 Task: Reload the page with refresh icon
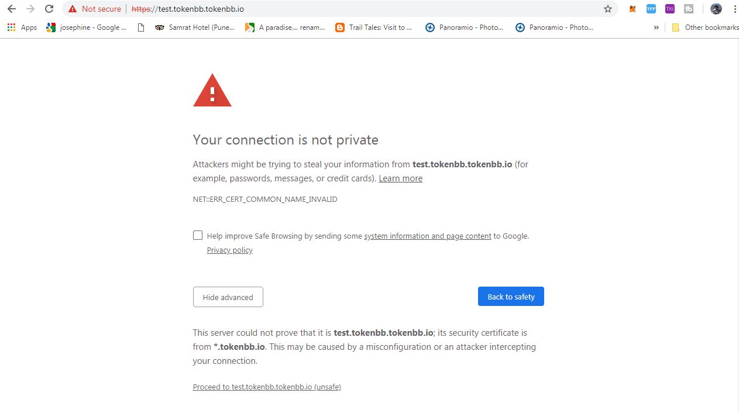pos(49,9)
